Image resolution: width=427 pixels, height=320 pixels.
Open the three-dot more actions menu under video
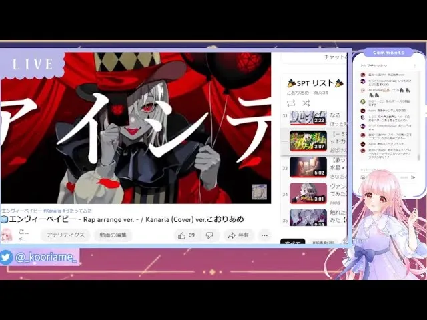[264, 235]
